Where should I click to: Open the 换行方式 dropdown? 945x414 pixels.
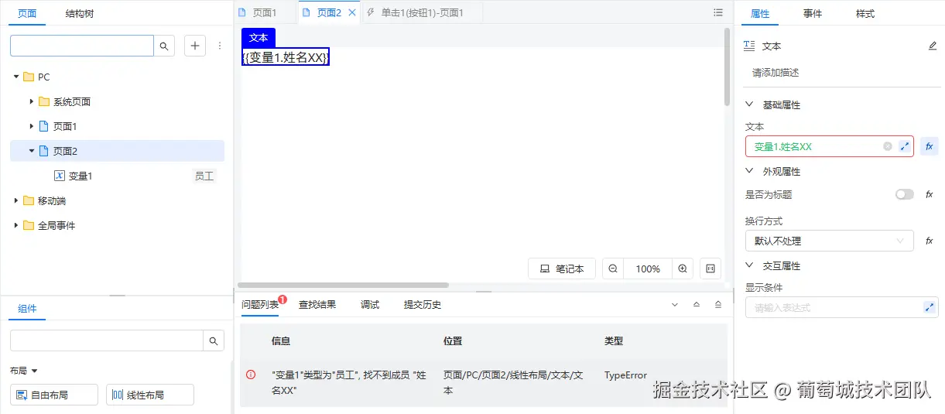pyautogui.click(x=829, y=241)
